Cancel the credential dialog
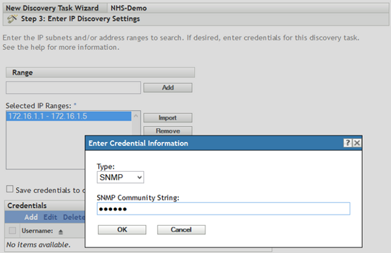This screenshot has width=391, height=253. (181, 230)
